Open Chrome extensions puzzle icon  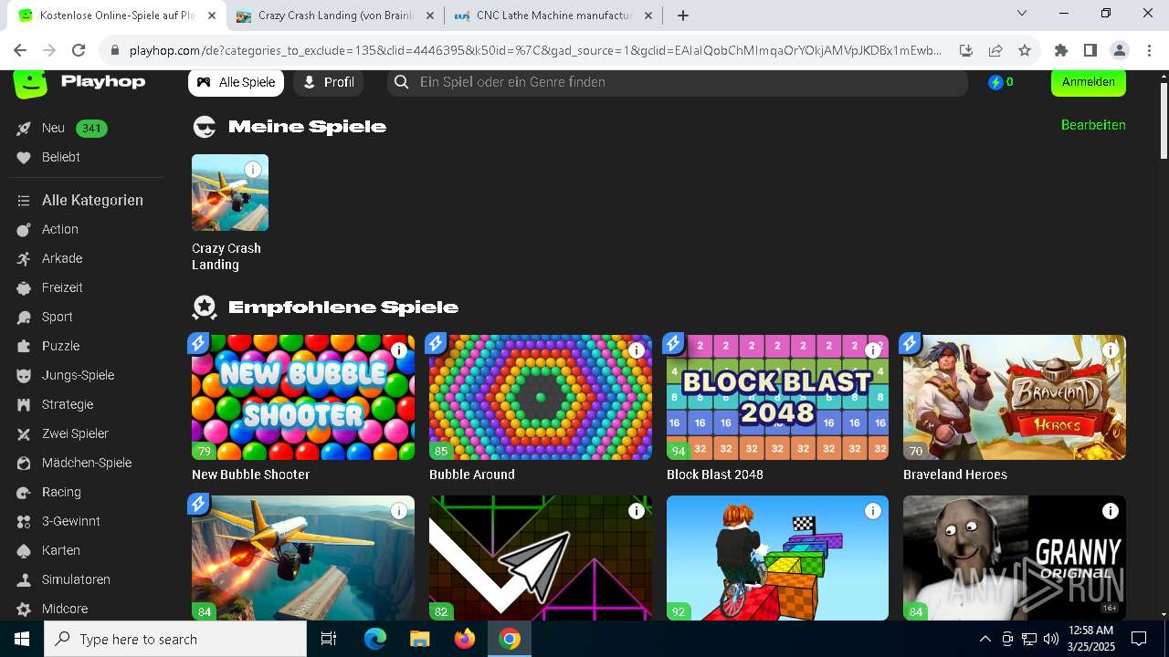pos(1060,51)
